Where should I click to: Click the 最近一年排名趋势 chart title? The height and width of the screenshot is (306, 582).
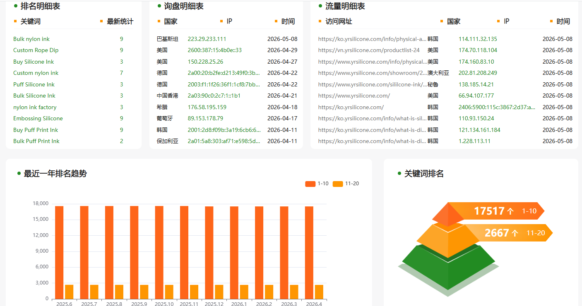point(55,174)
